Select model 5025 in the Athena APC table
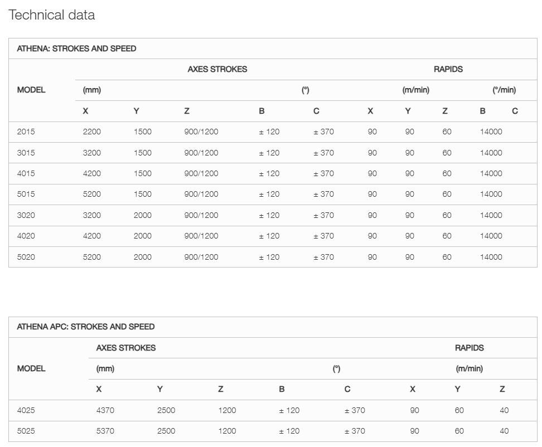 point(26,431)
